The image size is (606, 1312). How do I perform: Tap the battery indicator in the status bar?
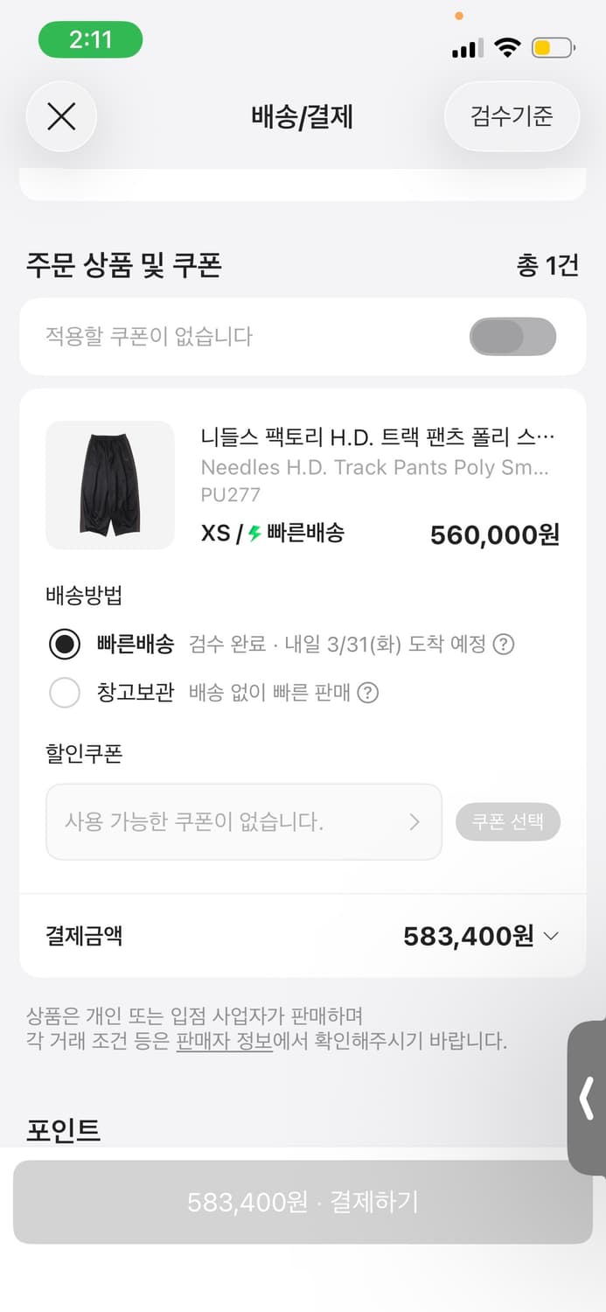coord(551,48)
